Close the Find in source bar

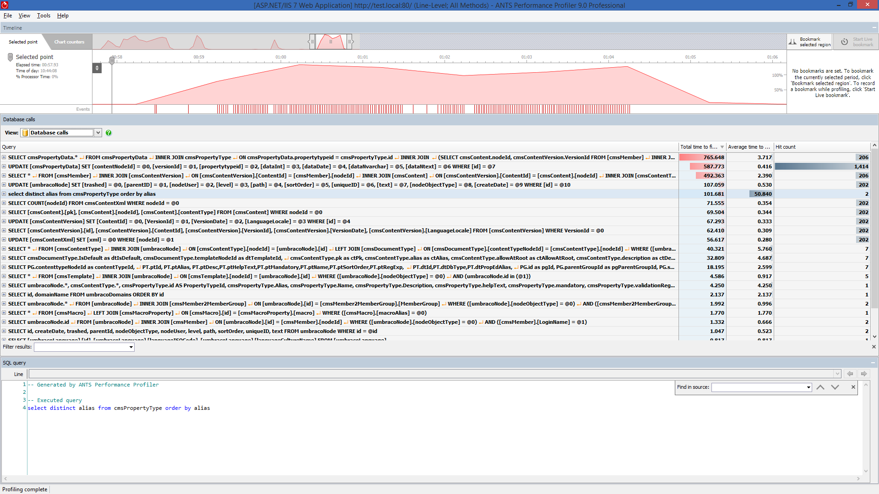pyautogui.click(x=853, y=387)
